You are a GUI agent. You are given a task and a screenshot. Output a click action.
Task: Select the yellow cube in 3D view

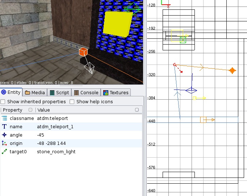point(117,24)
